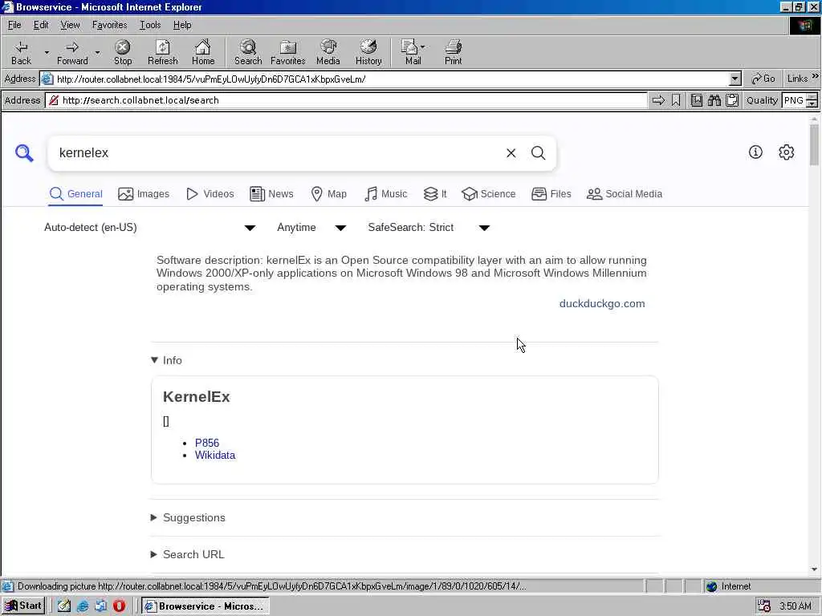Go back with the Back toolbar button
Image resolution: width=822 pixels, height=616 pixels.
click(21, 52)
